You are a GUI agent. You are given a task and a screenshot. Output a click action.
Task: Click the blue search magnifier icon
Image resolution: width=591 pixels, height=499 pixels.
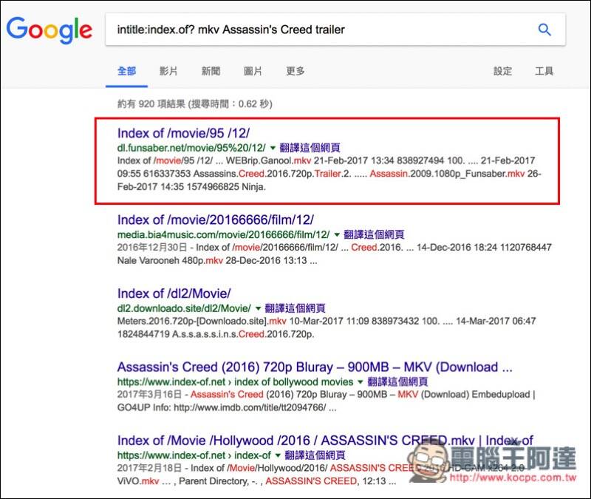544,30
